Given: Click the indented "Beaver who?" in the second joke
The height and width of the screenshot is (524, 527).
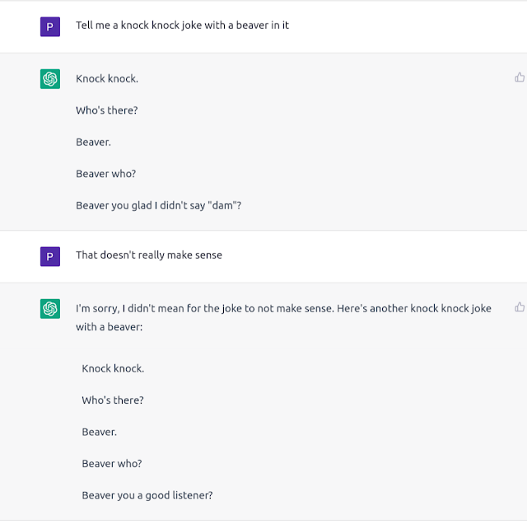Looking at the screenshot, I should [x=111, y=464].
